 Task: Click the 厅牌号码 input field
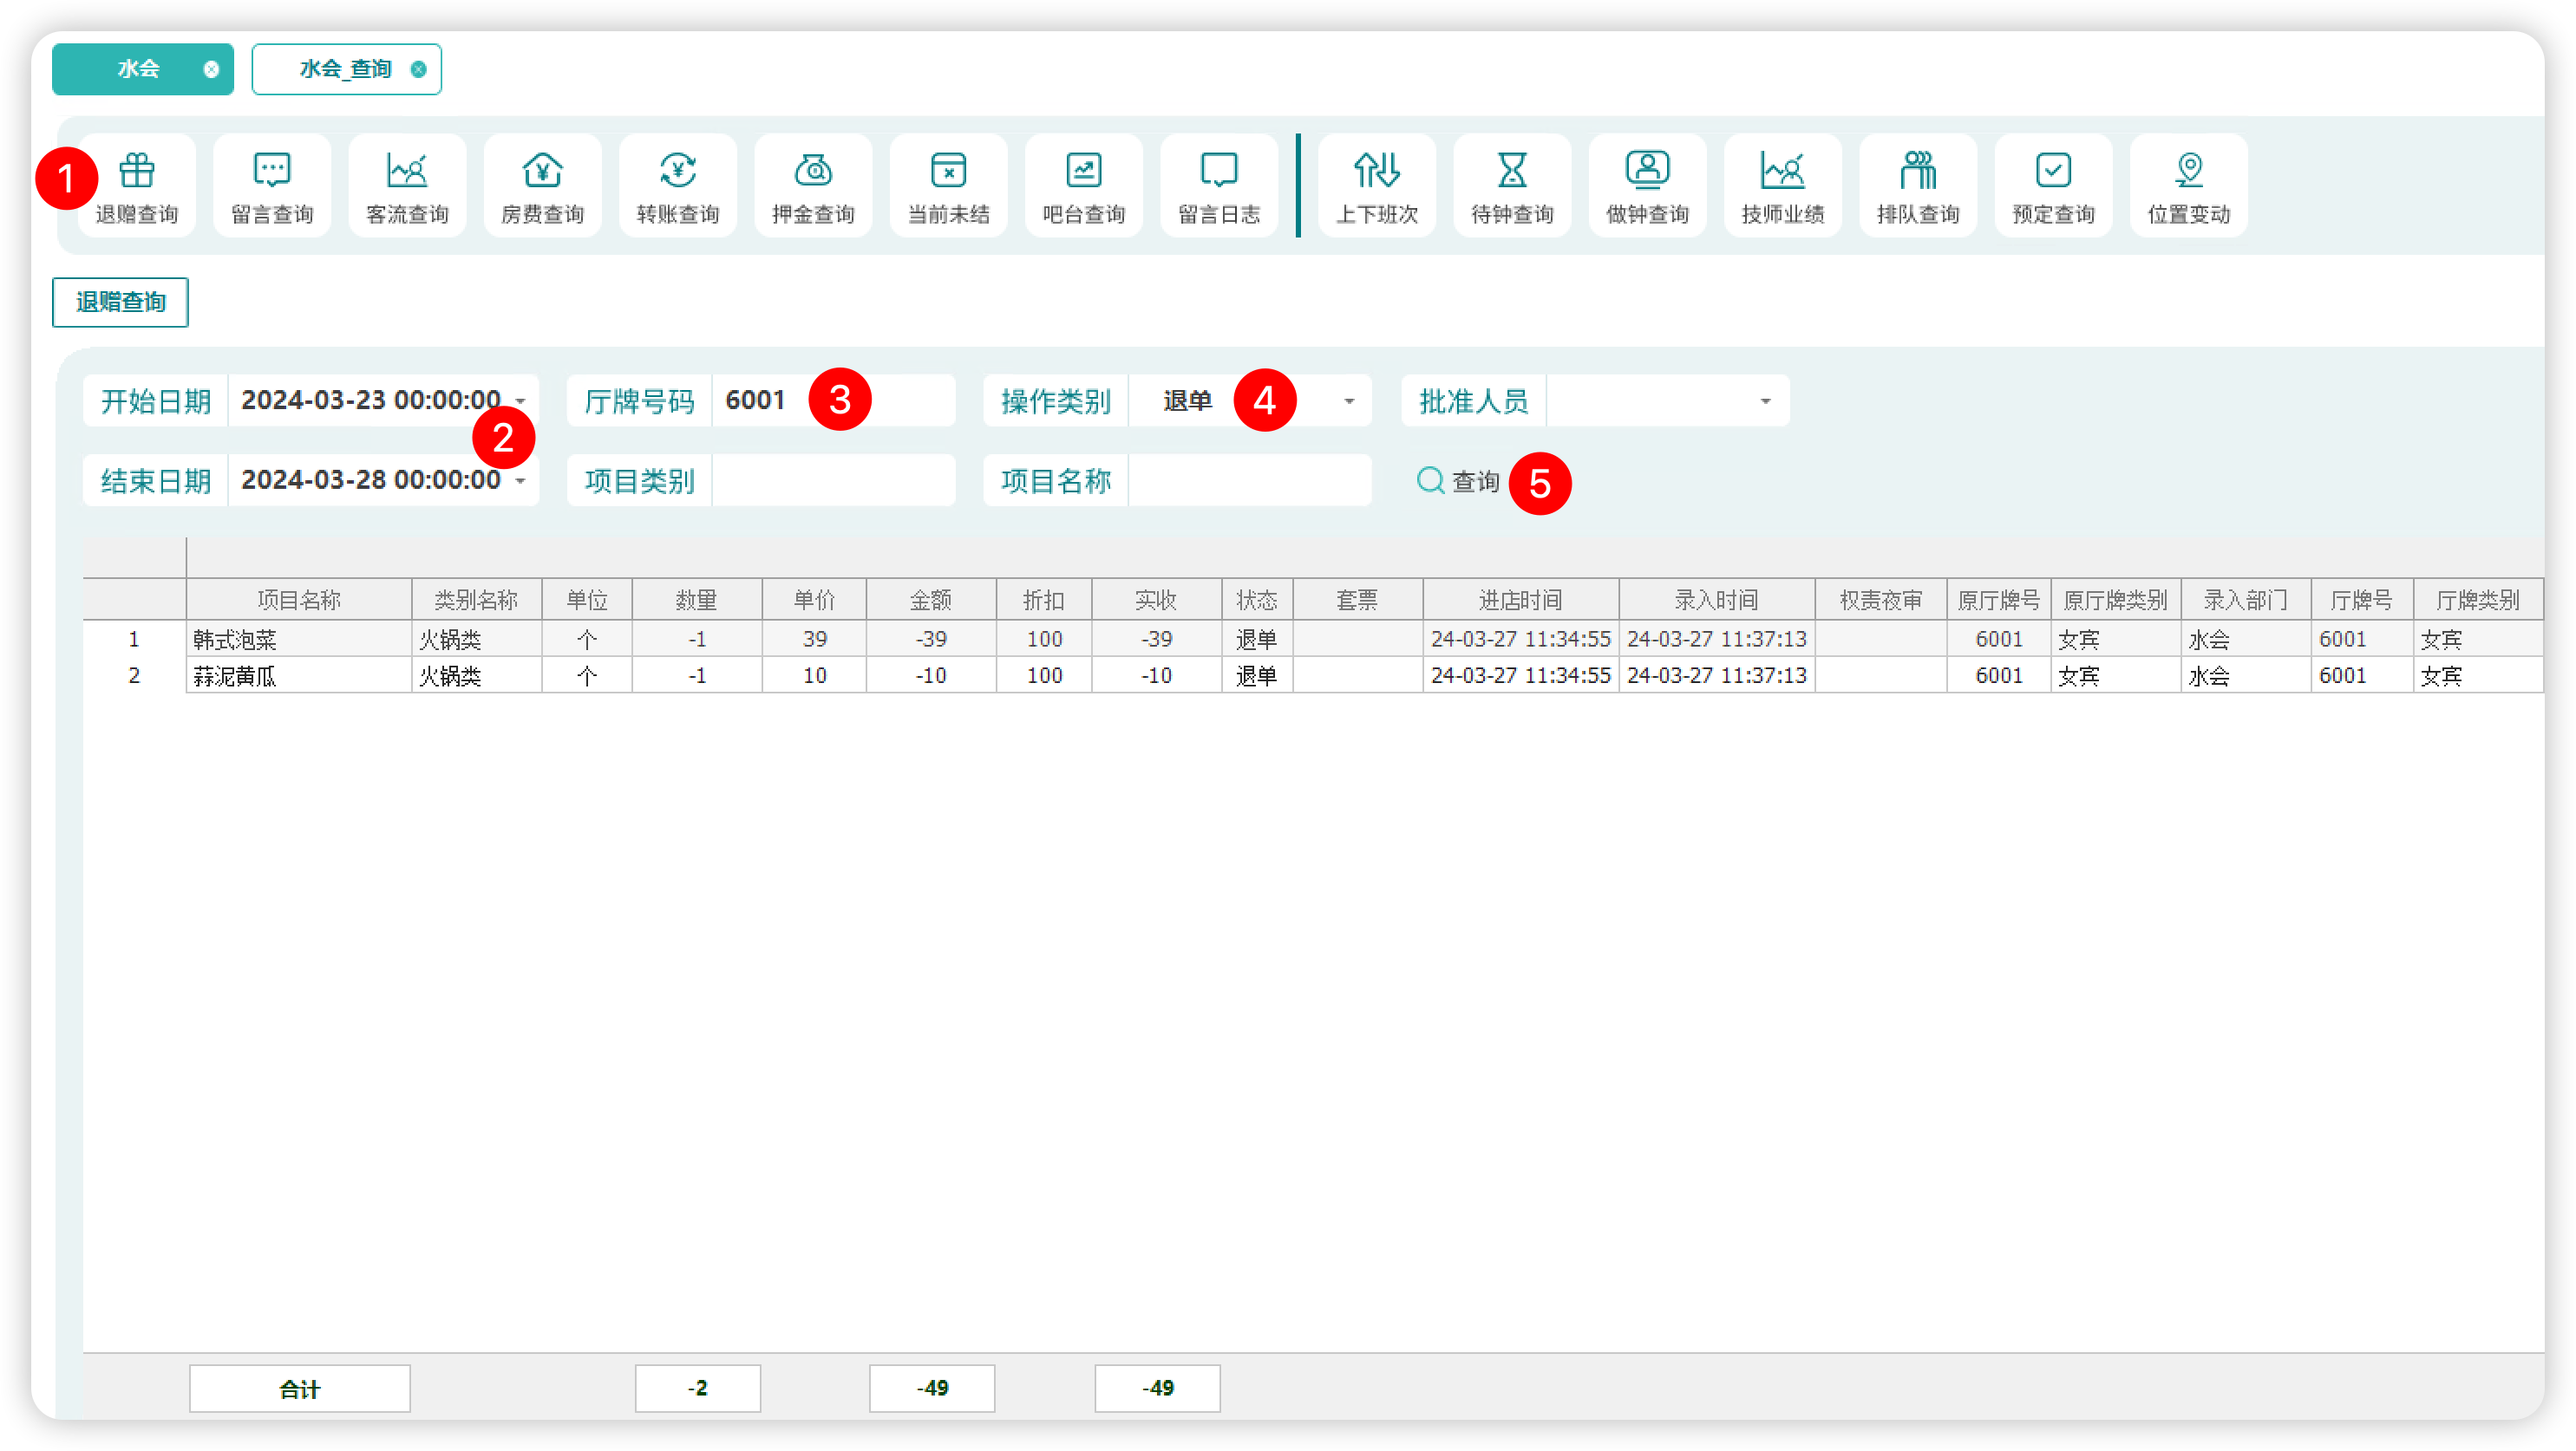click(x=834, y=400)
